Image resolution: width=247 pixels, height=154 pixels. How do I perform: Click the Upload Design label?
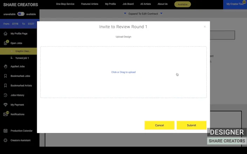click(123, 37)
